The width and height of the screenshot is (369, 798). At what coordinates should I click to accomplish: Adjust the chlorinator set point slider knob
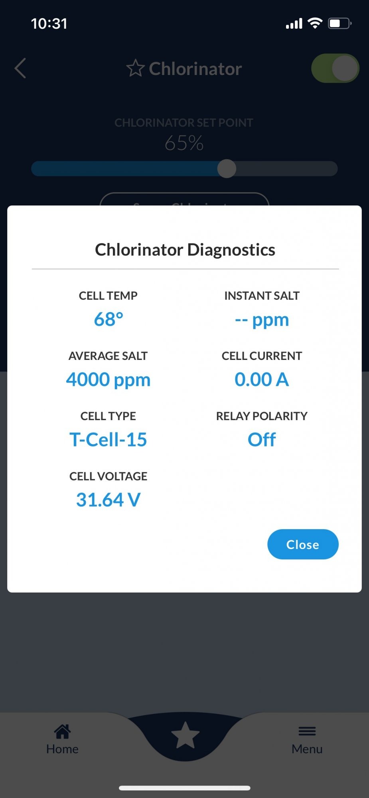click(x=227, y=169)
